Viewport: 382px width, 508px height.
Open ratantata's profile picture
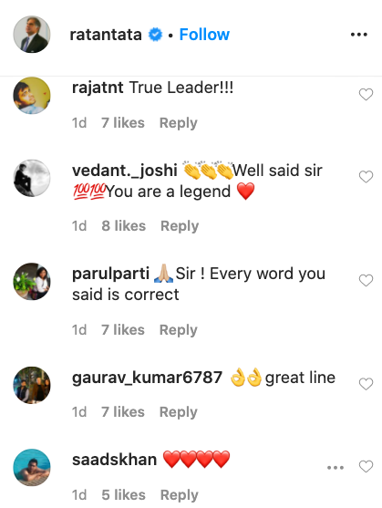coord(32,35)
